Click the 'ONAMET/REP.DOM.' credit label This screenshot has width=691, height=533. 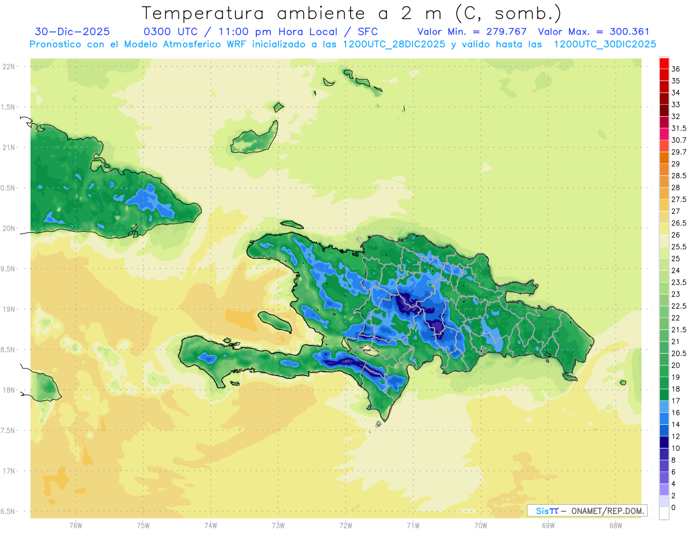click(x=609, y=511)
